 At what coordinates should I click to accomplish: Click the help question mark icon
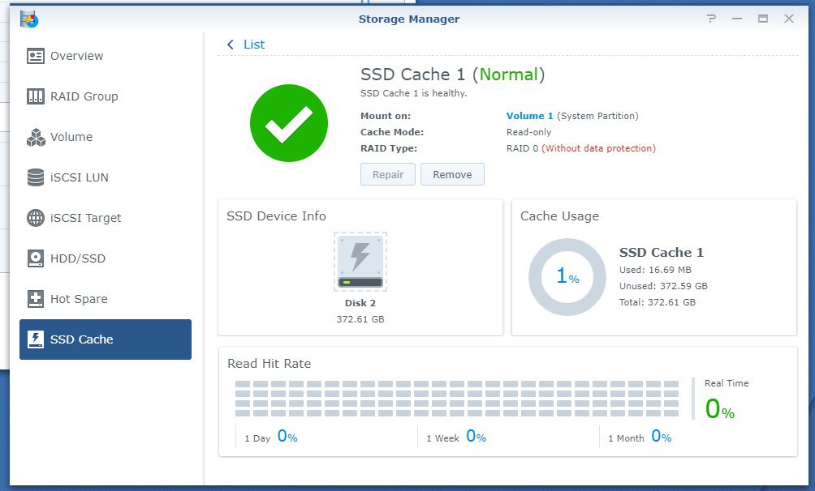711,19
